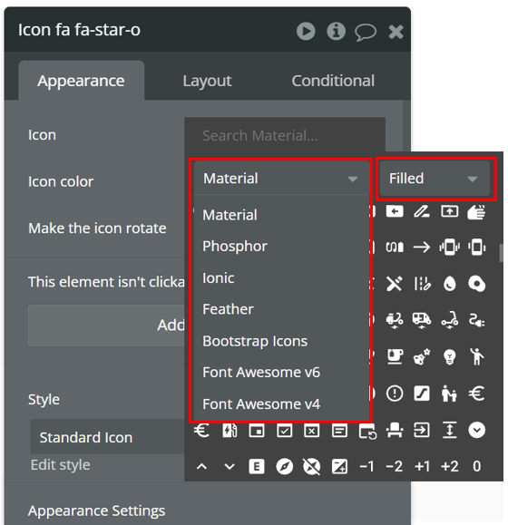Pick the vertical expand arrows icon
Viewport: 508px width, 525px height.
tap(449, 430)
